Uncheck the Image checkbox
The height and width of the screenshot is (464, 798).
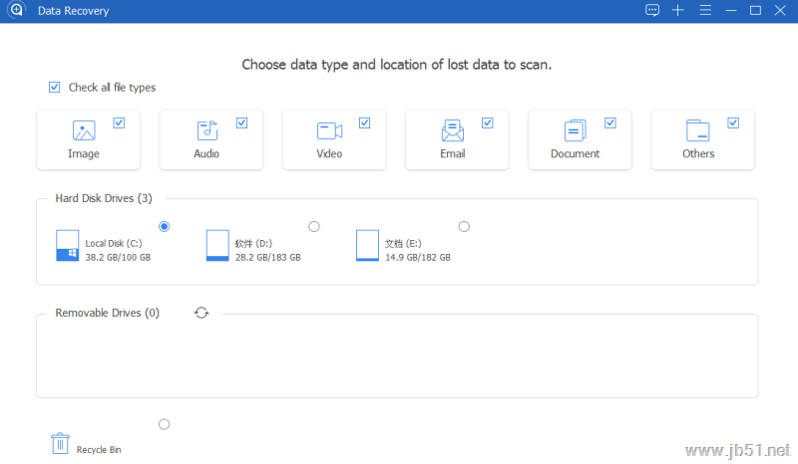pyautogui.click(x=119, y=123)
